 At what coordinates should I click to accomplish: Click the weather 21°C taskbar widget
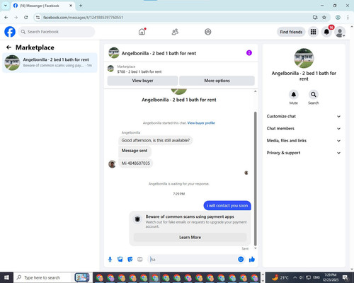click(x=280, y=277)
